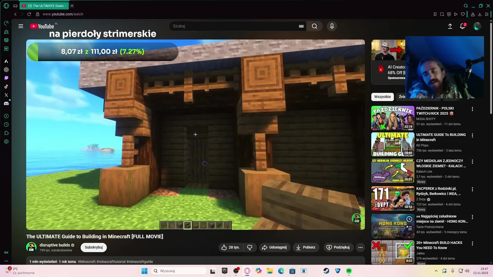Open the history clock in Opera sidebar

(6, 125)
